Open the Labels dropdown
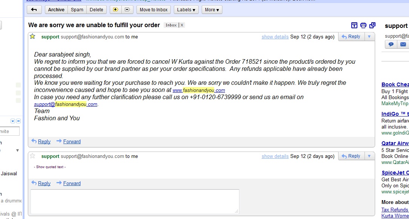The image size is (409, 219). tap(186, 10)
